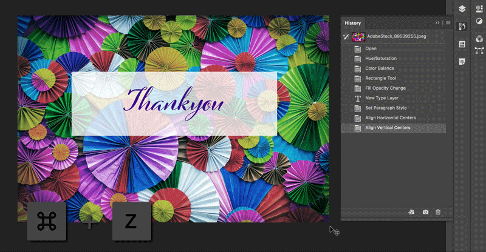This screenshot has height=252, width=486.
Task: Click the AdobeStock_89539255.jpeg snapshot thumbnail
Action: point(358,37)
